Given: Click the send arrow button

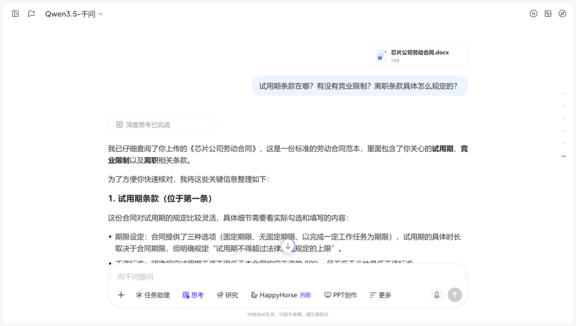Looking at the screenshot, I should tap(455, 295).
